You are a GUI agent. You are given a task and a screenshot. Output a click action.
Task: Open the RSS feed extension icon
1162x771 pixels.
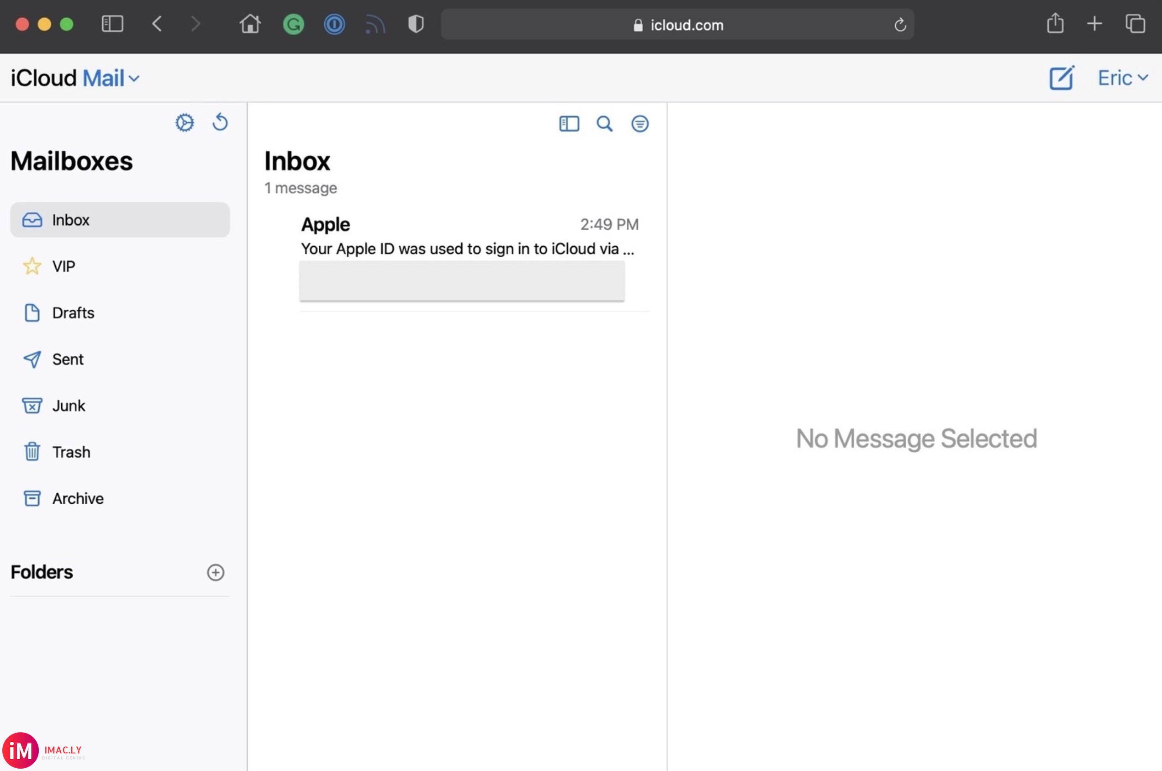coord(375,24)
